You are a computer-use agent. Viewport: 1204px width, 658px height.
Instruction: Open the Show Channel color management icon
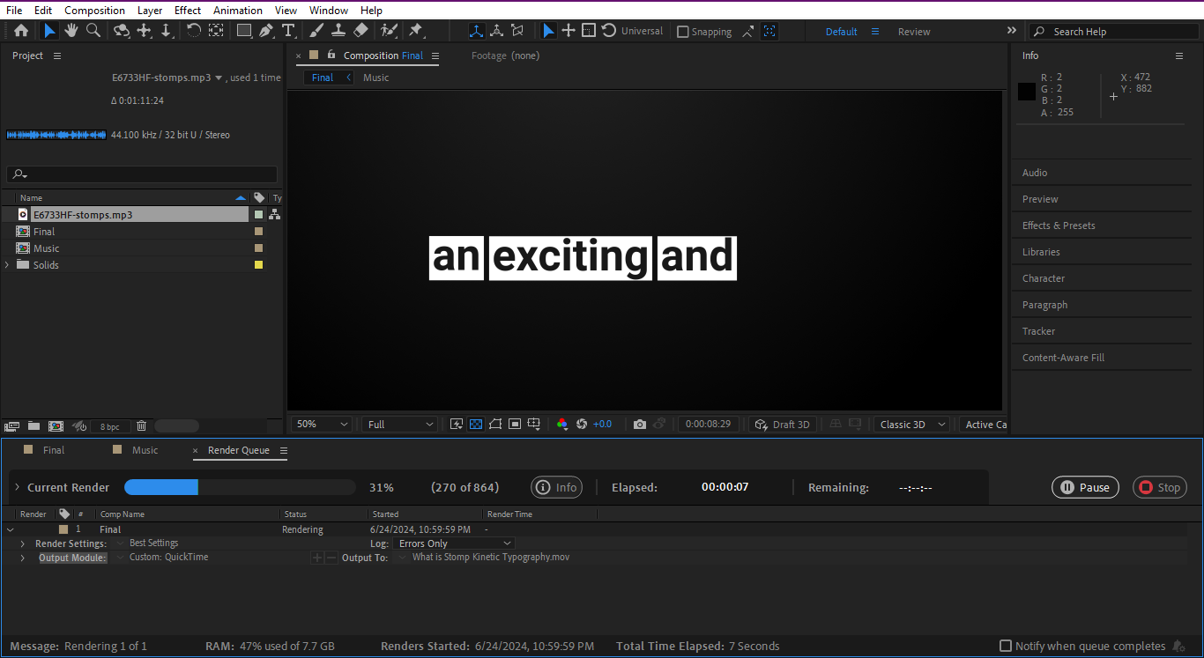[x=562, y=425]
